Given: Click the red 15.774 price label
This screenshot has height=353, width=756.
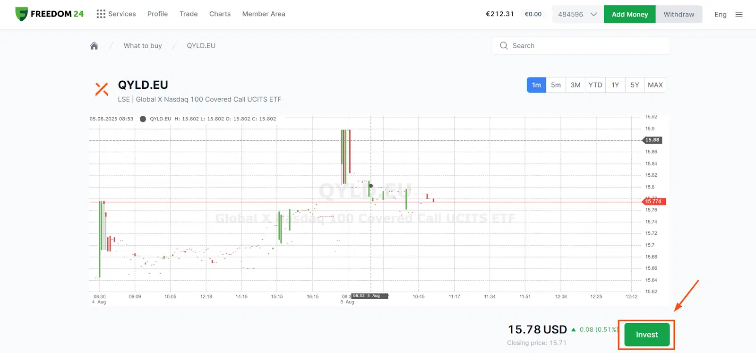Looking at the screenshot, I should coord(653,201).
